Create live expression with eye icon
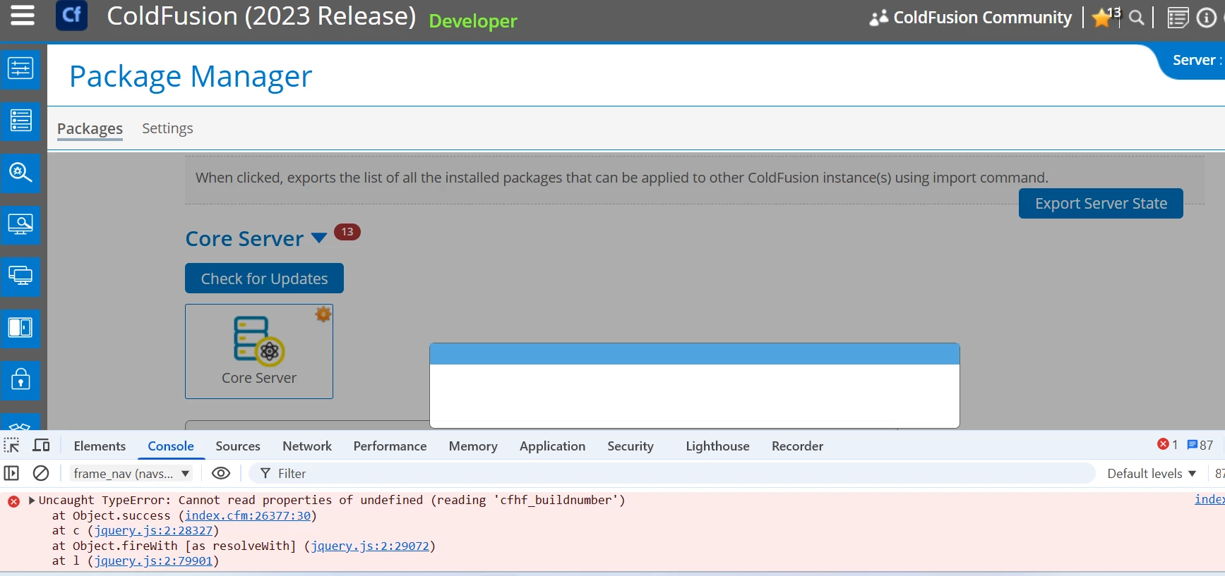The width and height of the screenshot is (1225, 576). [221, 473]
